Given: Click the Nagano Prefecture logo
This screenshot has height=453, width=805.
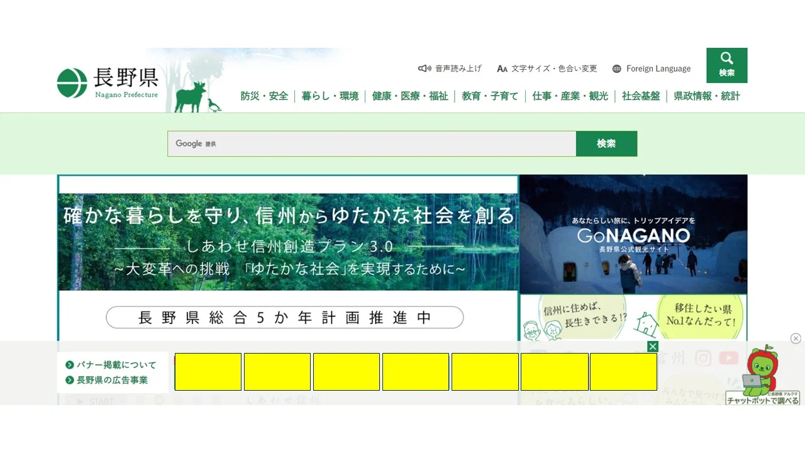Looking at the screenshot, I should pyautogui.click(x=108, y=83).
